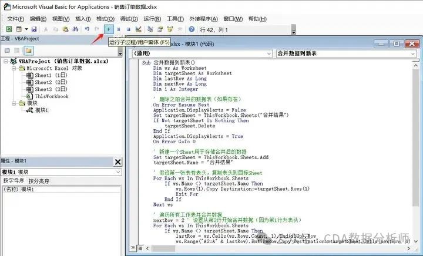Open the 工具(T) menu
423x256 pixels.
175,19
